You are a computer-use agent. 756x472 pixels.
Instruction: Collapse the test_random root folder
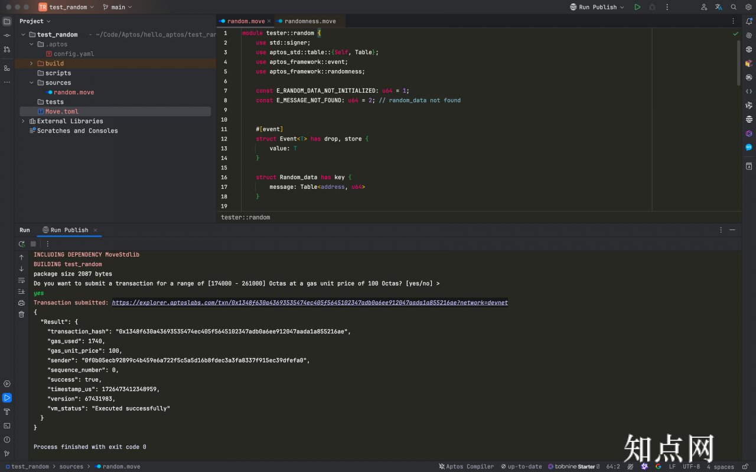(x=23, y=35)
